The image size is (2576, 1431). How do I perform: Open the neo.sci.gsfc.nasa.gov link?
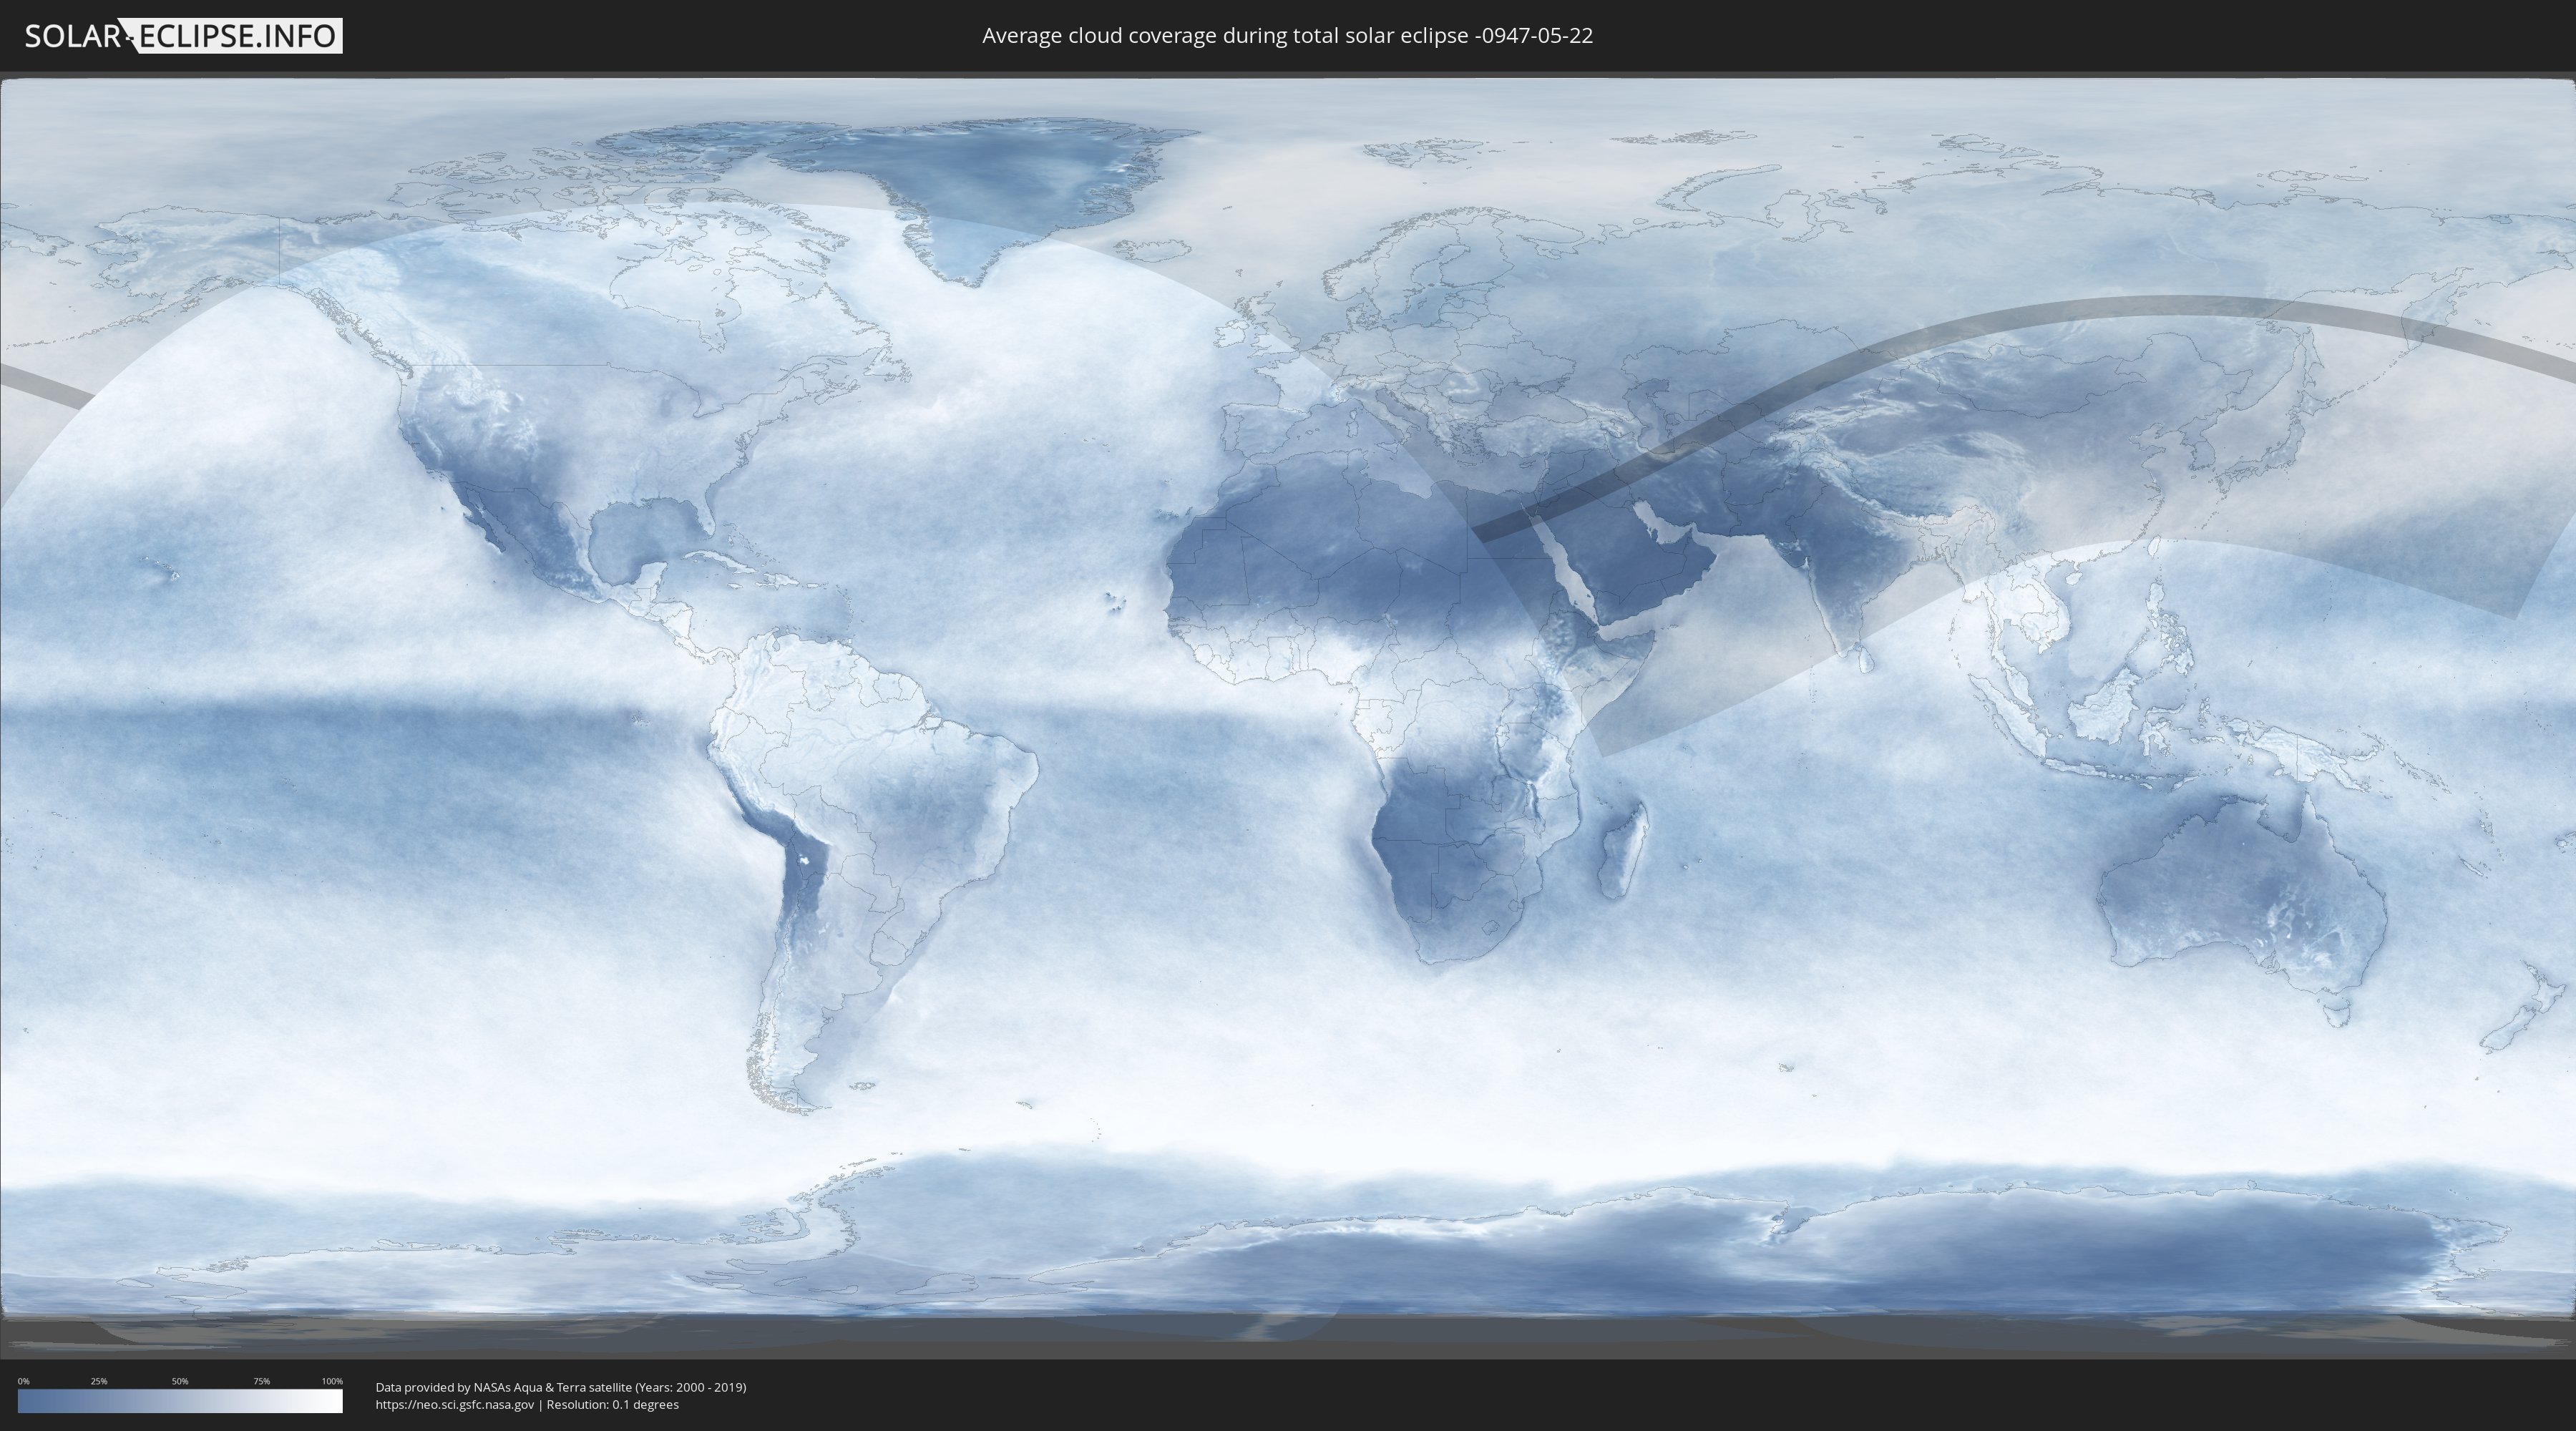click(454, 1405)
